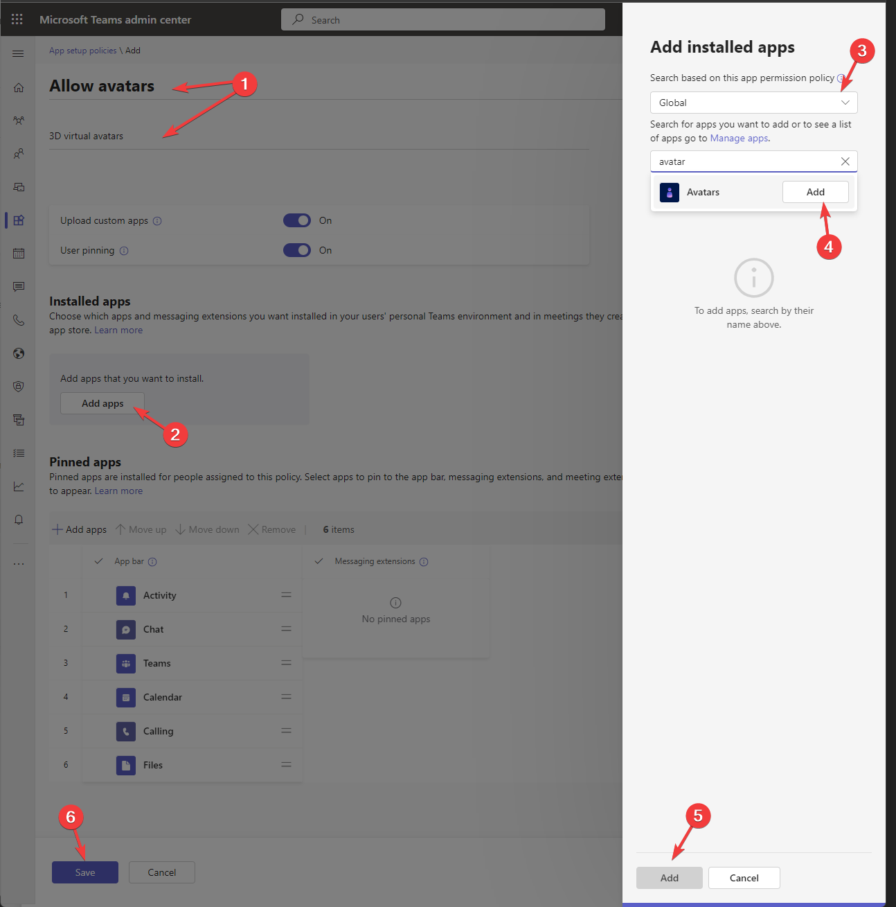Select all App bar items checkmark
Screen dimensions: 896x907
(x=99, y=561)
